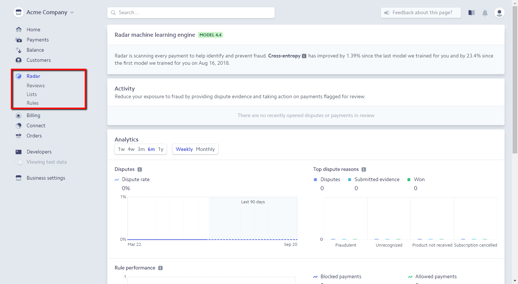Select the 4w time range

click(131, 149)
